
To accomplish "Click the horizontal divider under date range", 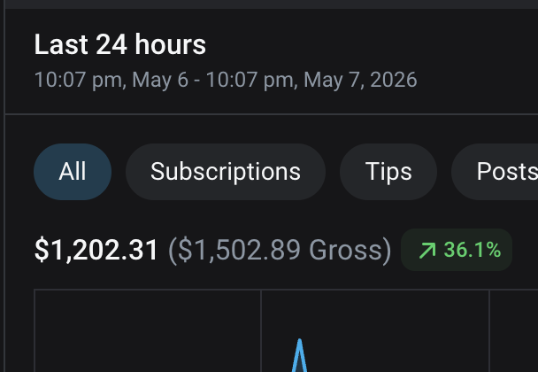I will tap(272, 113).
